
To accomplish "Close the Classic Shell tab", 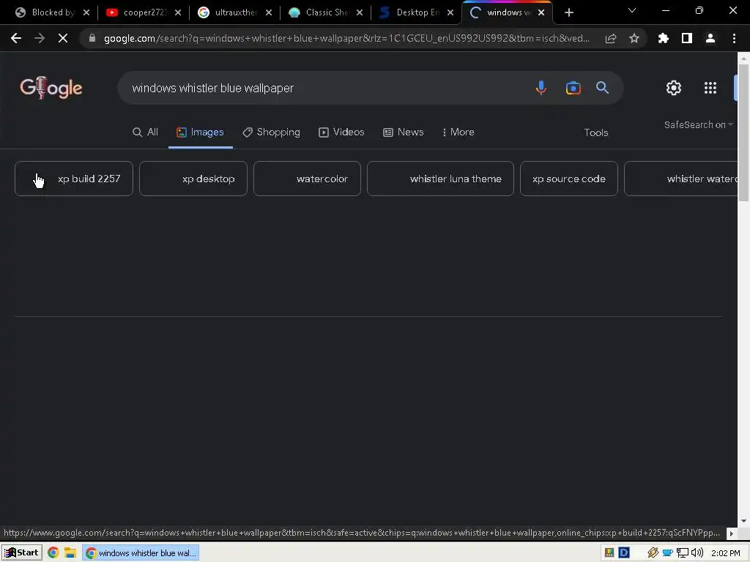I will (359, 12).
